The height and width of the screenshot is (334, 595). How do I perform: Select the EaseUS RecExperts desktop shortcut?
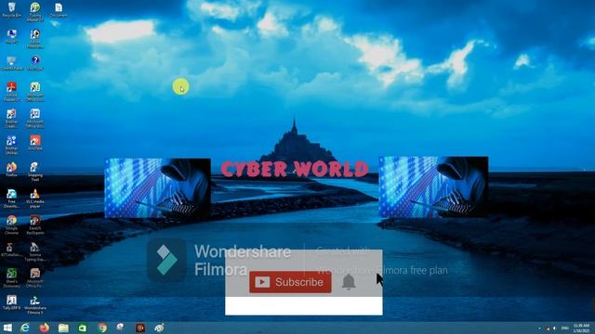click(35, 225)
